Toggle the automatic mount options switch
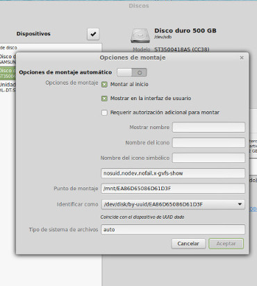 click(132, 72)
